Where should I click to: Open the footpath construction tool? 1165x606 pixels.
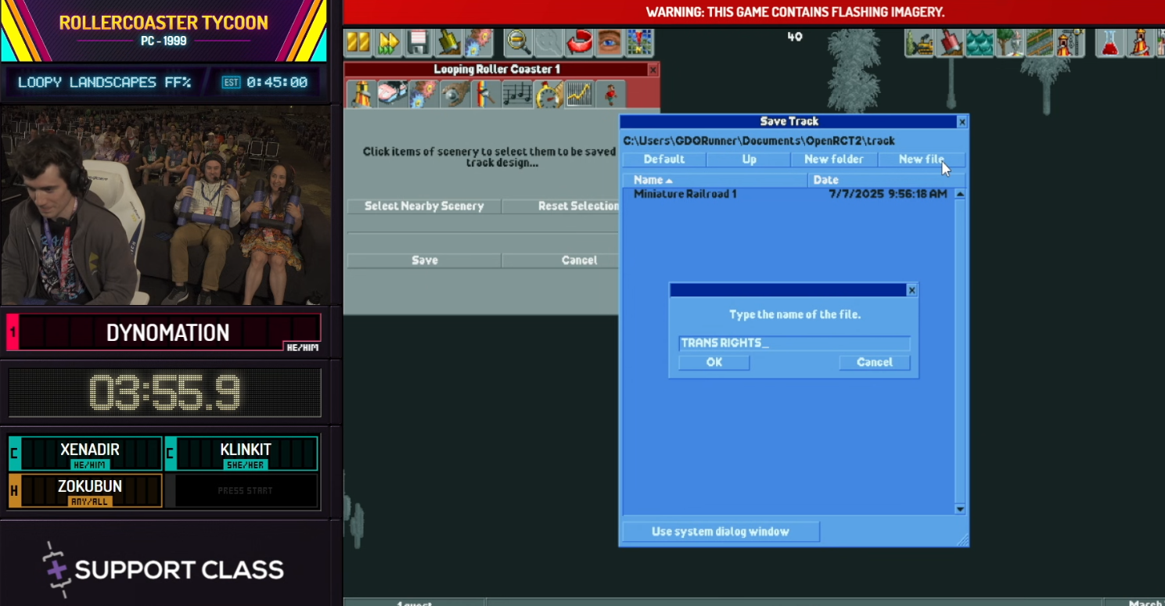[x=1039, y=42]
